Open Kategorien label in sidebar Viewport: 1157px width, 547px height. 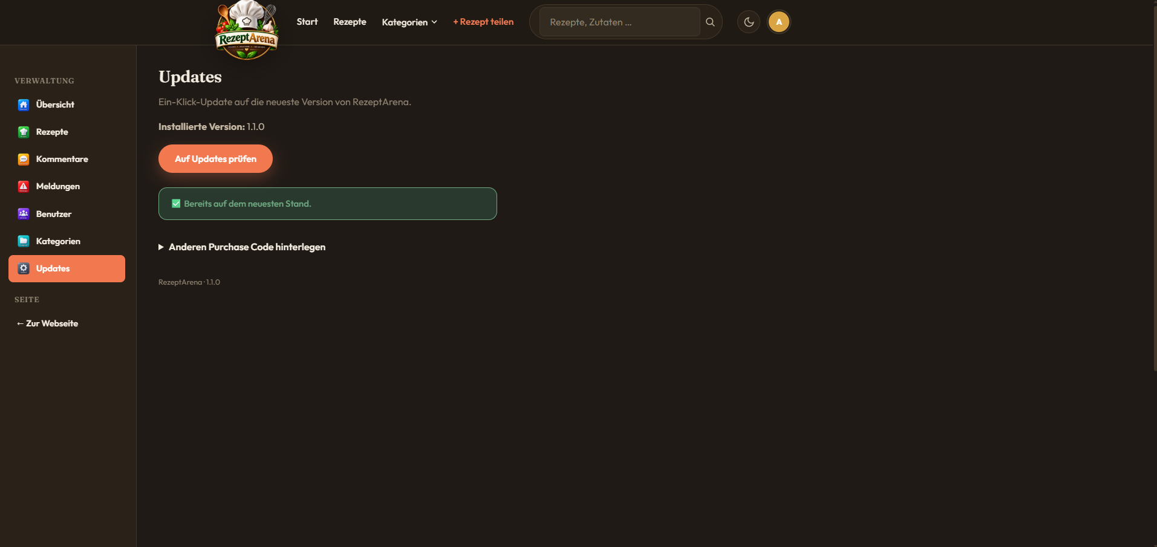(x=58, y=241)
